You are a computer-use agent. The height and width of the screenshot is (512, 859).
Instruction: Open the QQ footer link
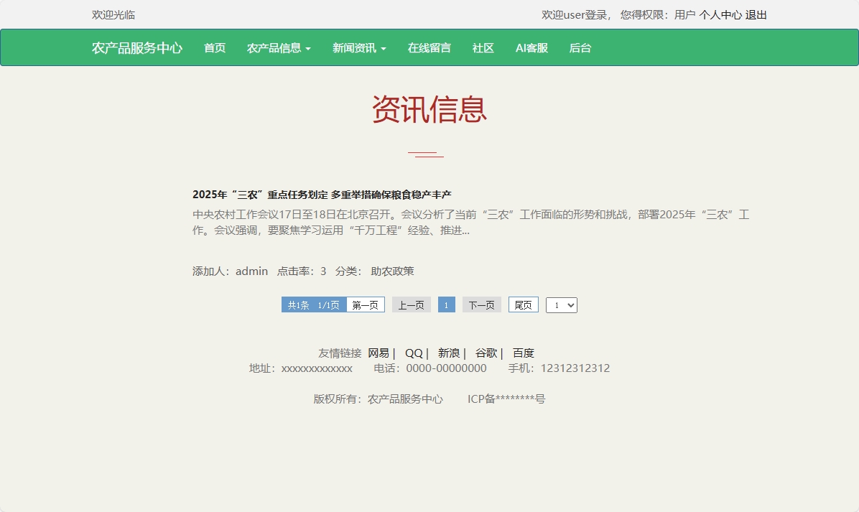coord(414,353)
